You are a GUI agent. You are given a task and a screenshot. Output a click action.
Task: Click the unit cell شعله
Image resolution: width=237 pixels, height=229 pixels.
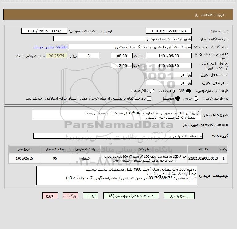tap(85, 158)
